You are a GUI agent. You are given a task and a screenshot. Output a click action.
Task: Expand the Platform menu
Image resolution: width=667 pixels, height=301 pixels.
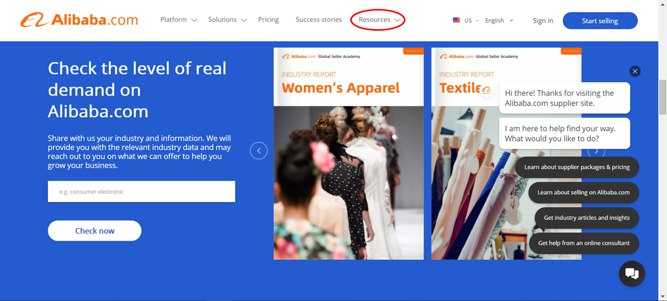click(x=179, y=20)
